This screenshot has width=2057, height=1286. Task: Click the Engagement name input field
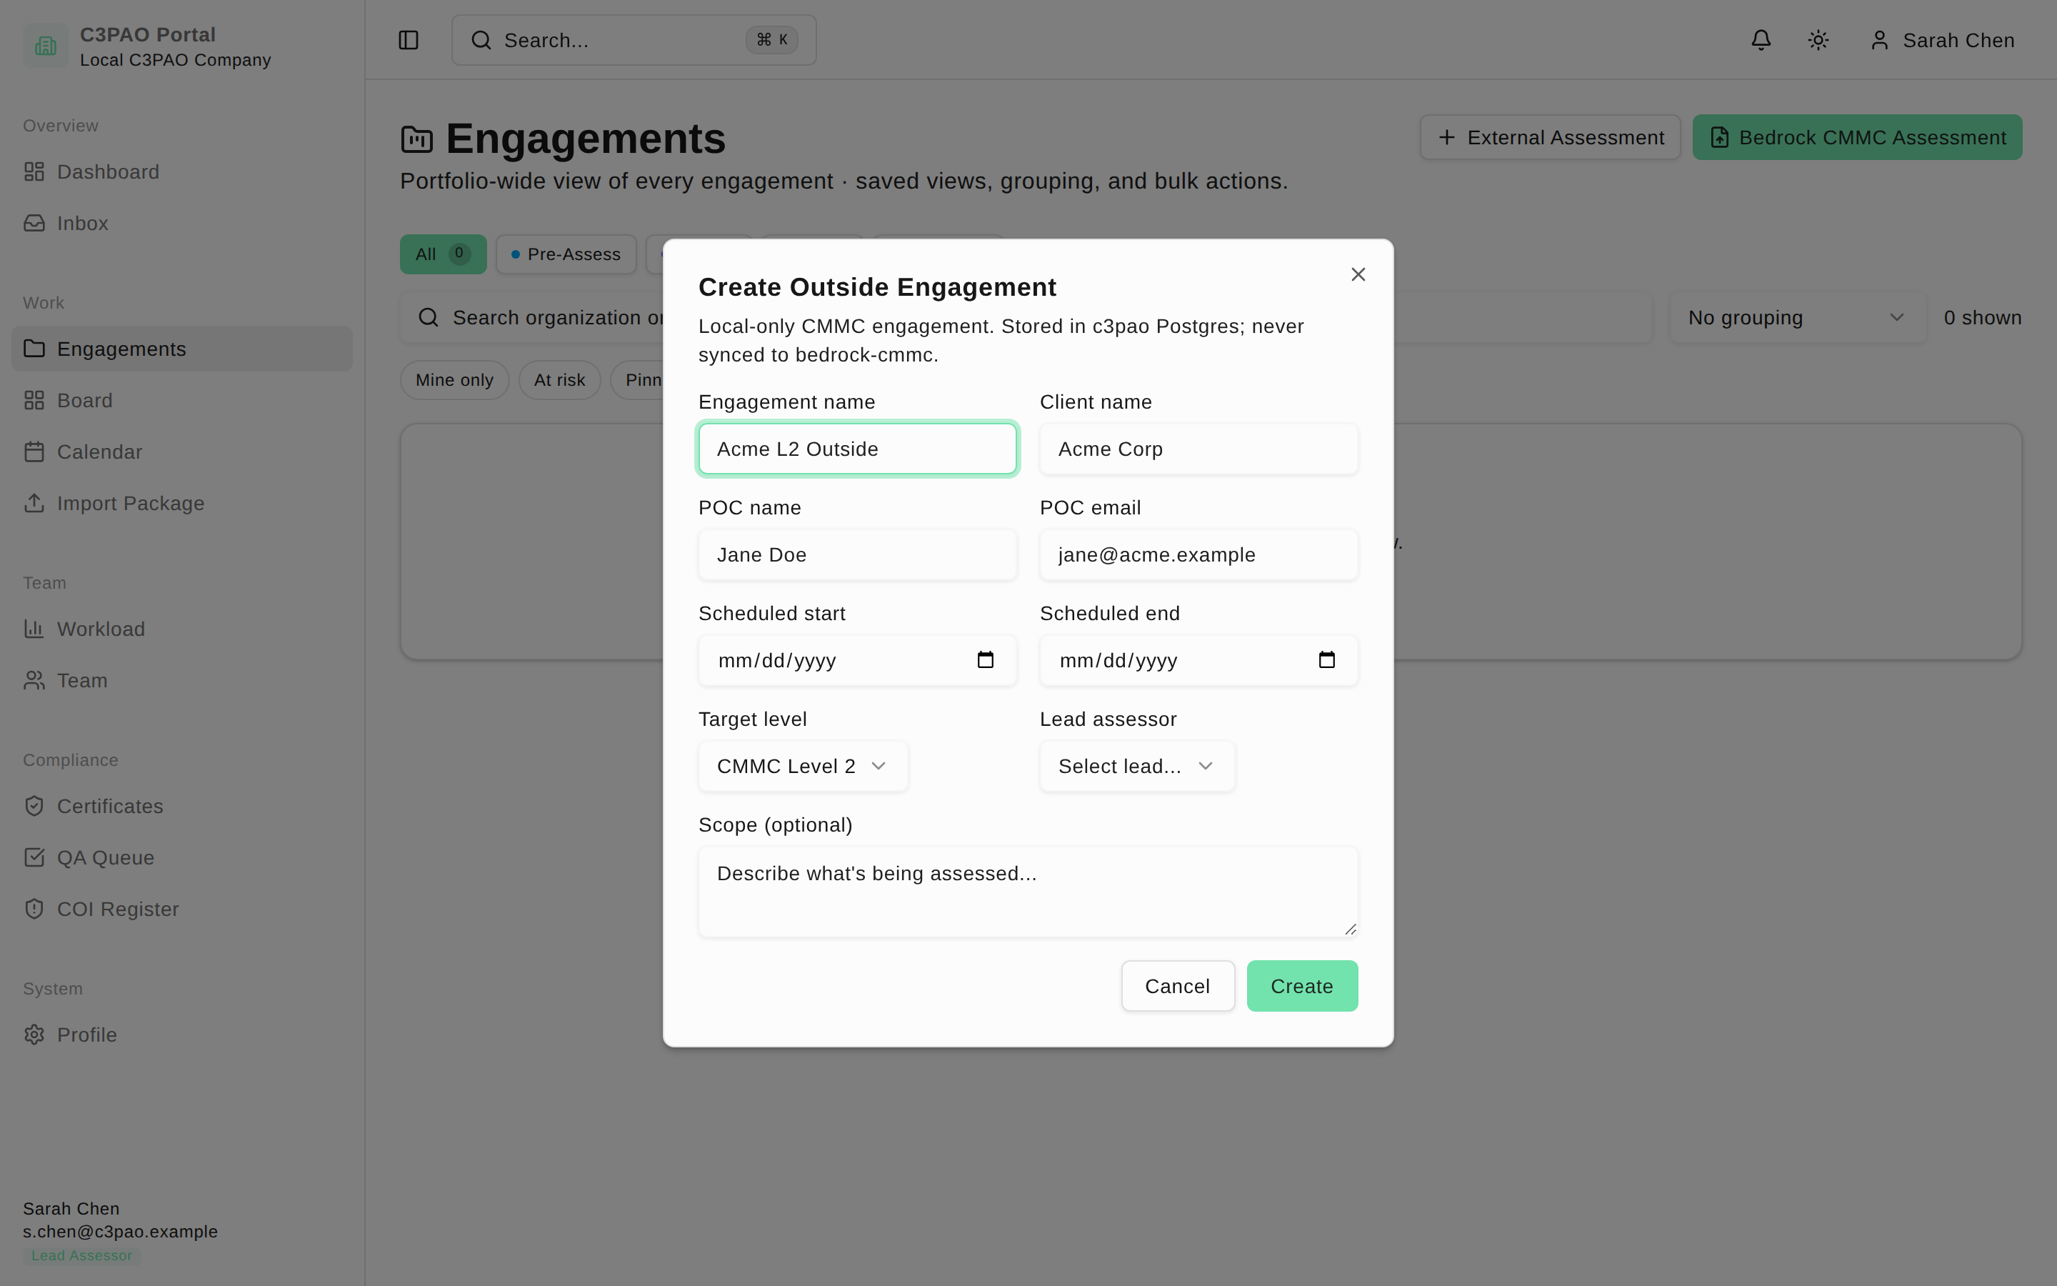pyautogui.click(x=857, y=448)
